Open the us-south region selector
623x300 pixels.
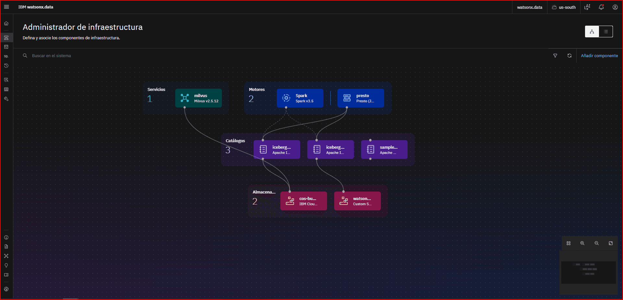[x=564, y=7]
